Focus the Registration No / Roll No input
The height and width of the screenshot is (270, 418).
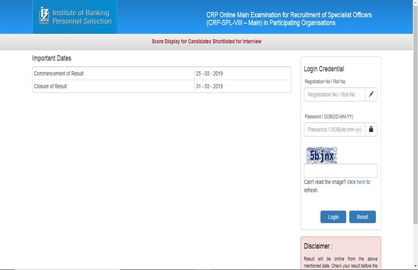(334, 94)
